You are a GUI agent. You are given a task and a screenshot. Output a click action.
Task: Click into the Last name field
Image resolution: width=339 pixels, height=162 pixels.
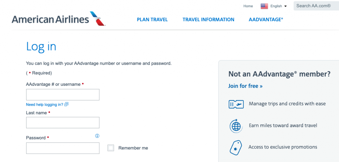click(63, 123)
